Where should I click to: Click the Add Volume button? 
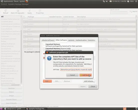[x=89, y=81]
